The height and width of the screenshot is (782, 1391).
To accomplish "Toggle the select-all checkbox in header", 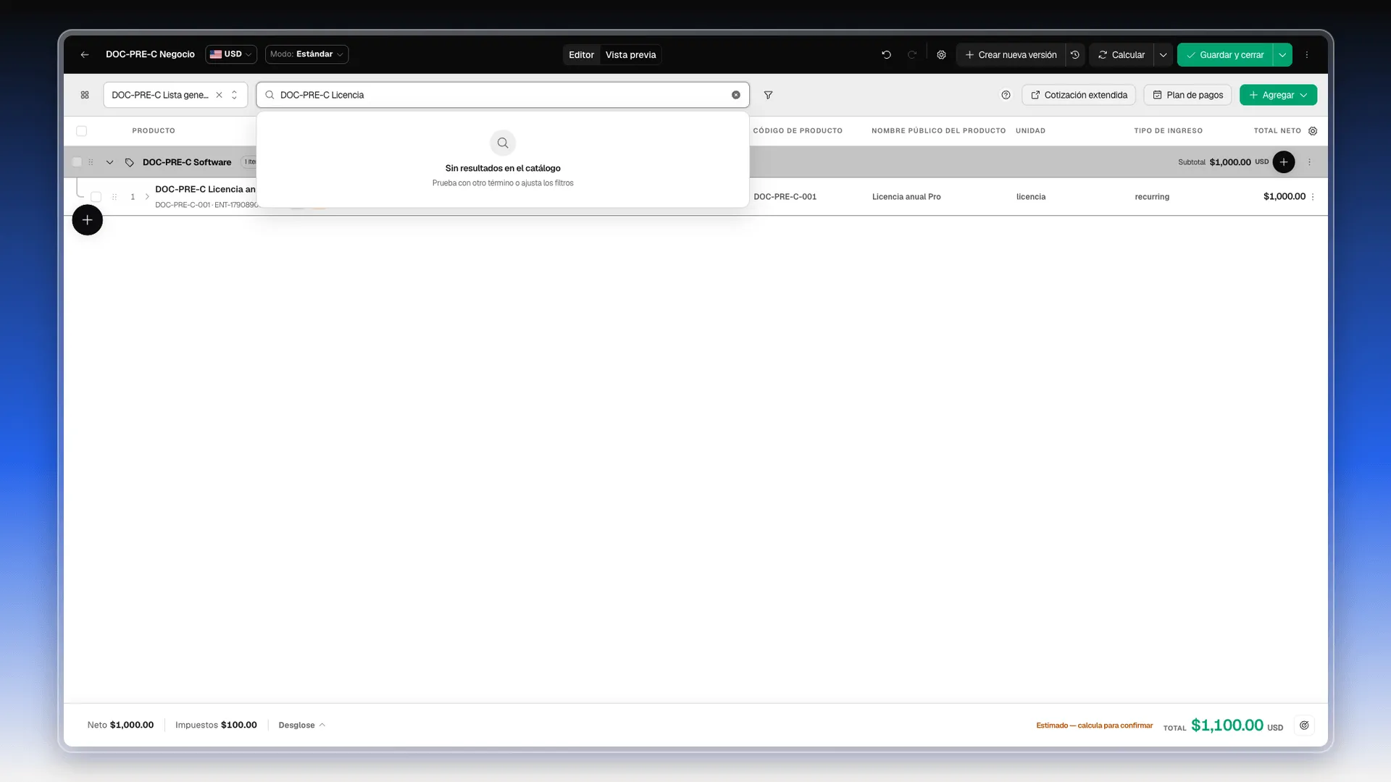I will pos(81,131).
